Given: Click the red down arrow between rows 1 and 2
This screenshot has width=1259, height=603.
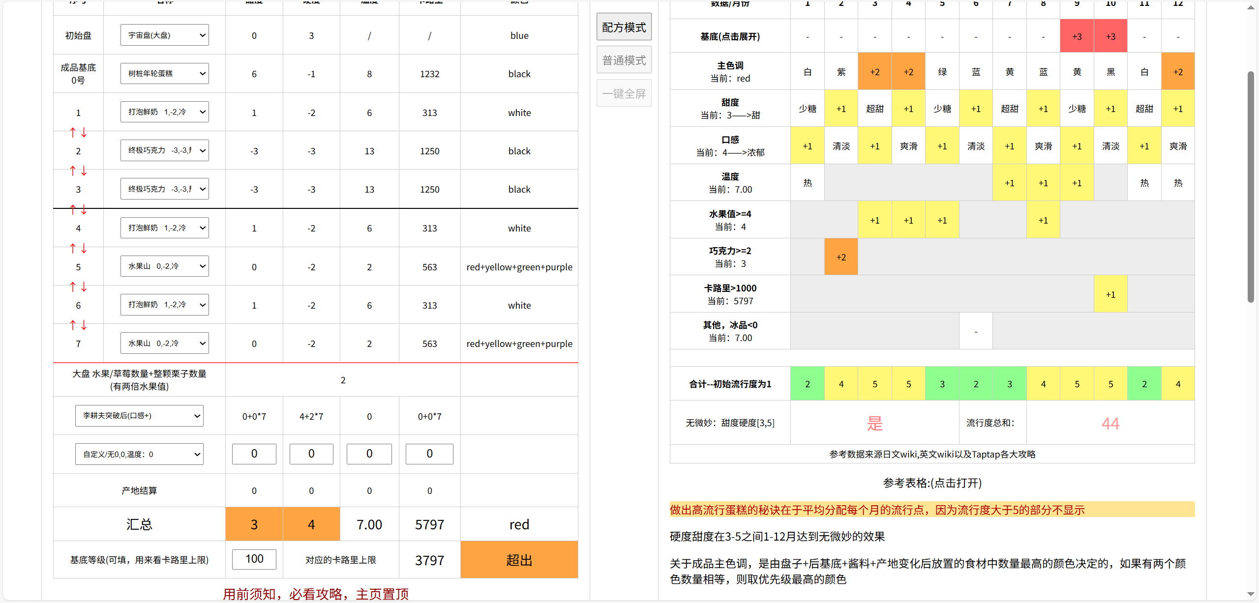Looking at the screenshot, I should pyautogui.click(x=84, y=132).
